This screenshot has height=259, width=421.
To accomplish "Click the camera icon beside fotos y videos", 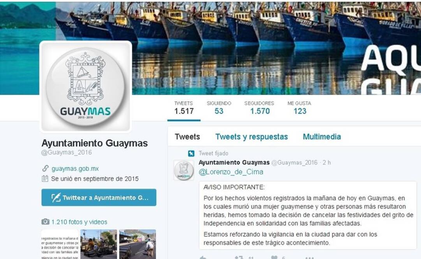I will coord(46,222).
